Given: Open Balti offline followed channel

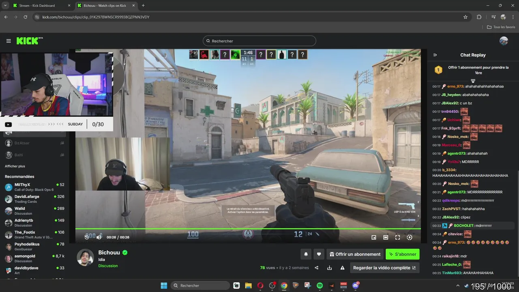Looking at the screenshot, I should [34, 155].
